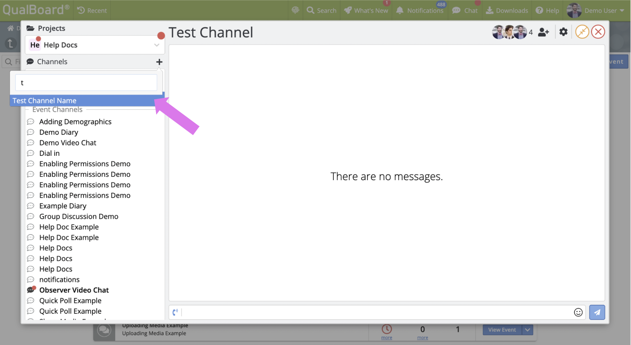Add a new channel with plus icon
The height and width of the screenshot is (345, 631).
[x=159, y=62]
